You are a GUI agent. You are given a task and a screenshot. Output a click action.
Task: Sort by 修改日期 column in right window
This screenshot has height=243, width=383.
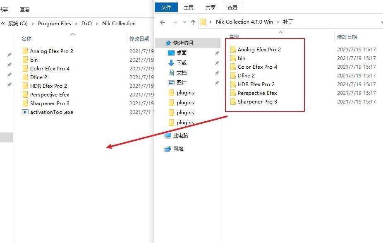[347, 37]
